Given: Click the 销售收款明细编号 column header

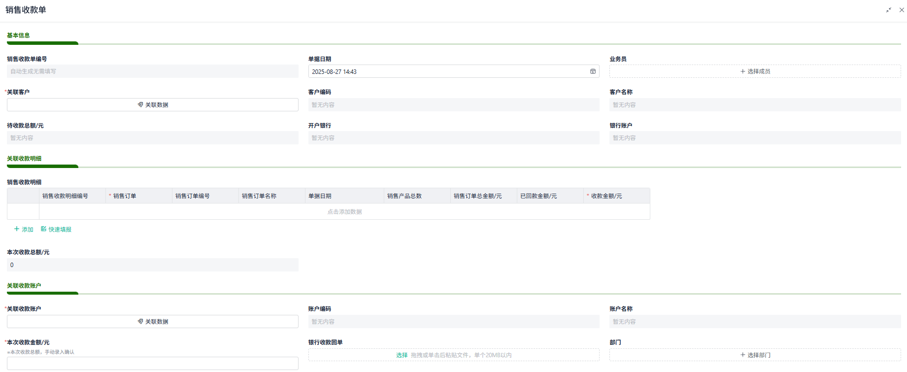Looking at the screenshot, I should coord(72,196).
